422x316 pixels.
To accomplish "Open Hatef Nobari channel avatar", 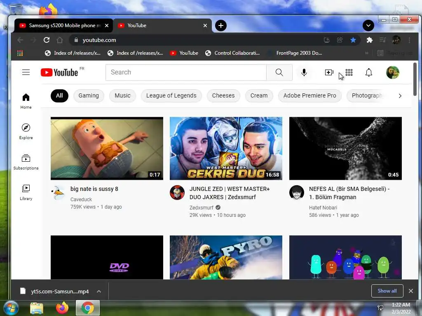I will [297, 193].
